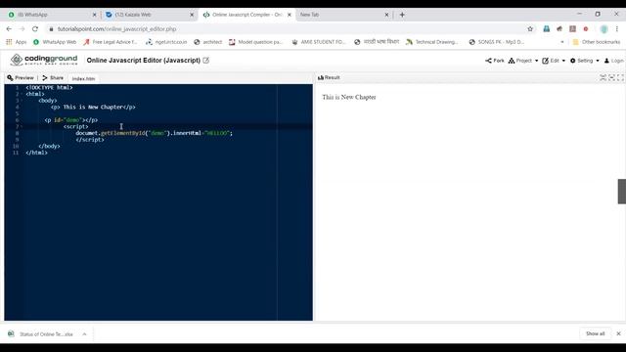The width and height of the screenshot is (626, 352).
Task: Click the Result panel fullscreen icon
Action: tap(620, 77)
